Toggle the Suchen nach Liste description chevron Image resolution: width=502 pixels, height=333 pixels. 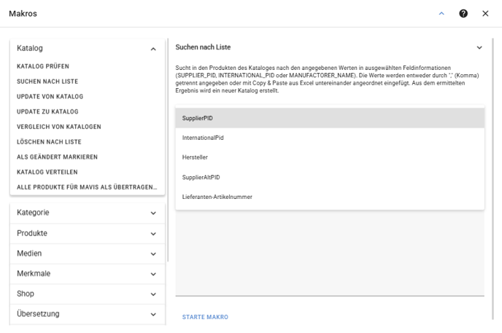pyautogui.click(x=479, y=47)
